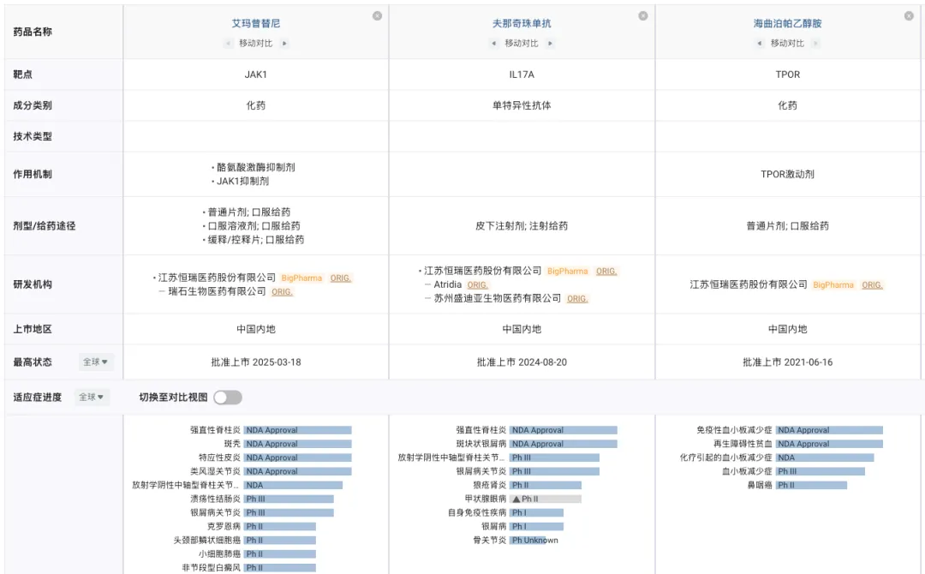The width and height of the screenshot is (925, 574).
Task: Remove 艾玛昔替尼 column with its close icon
Action: click(377, 15)
